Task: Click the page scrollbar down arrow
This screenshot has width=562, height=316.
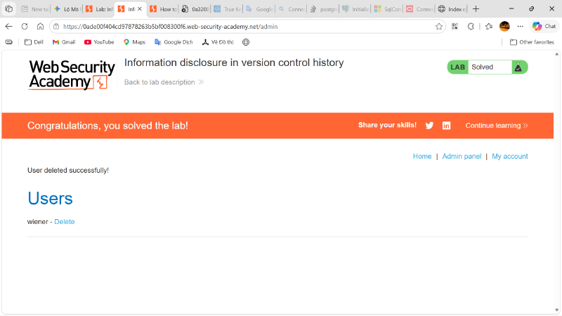Action: (556, 310)
